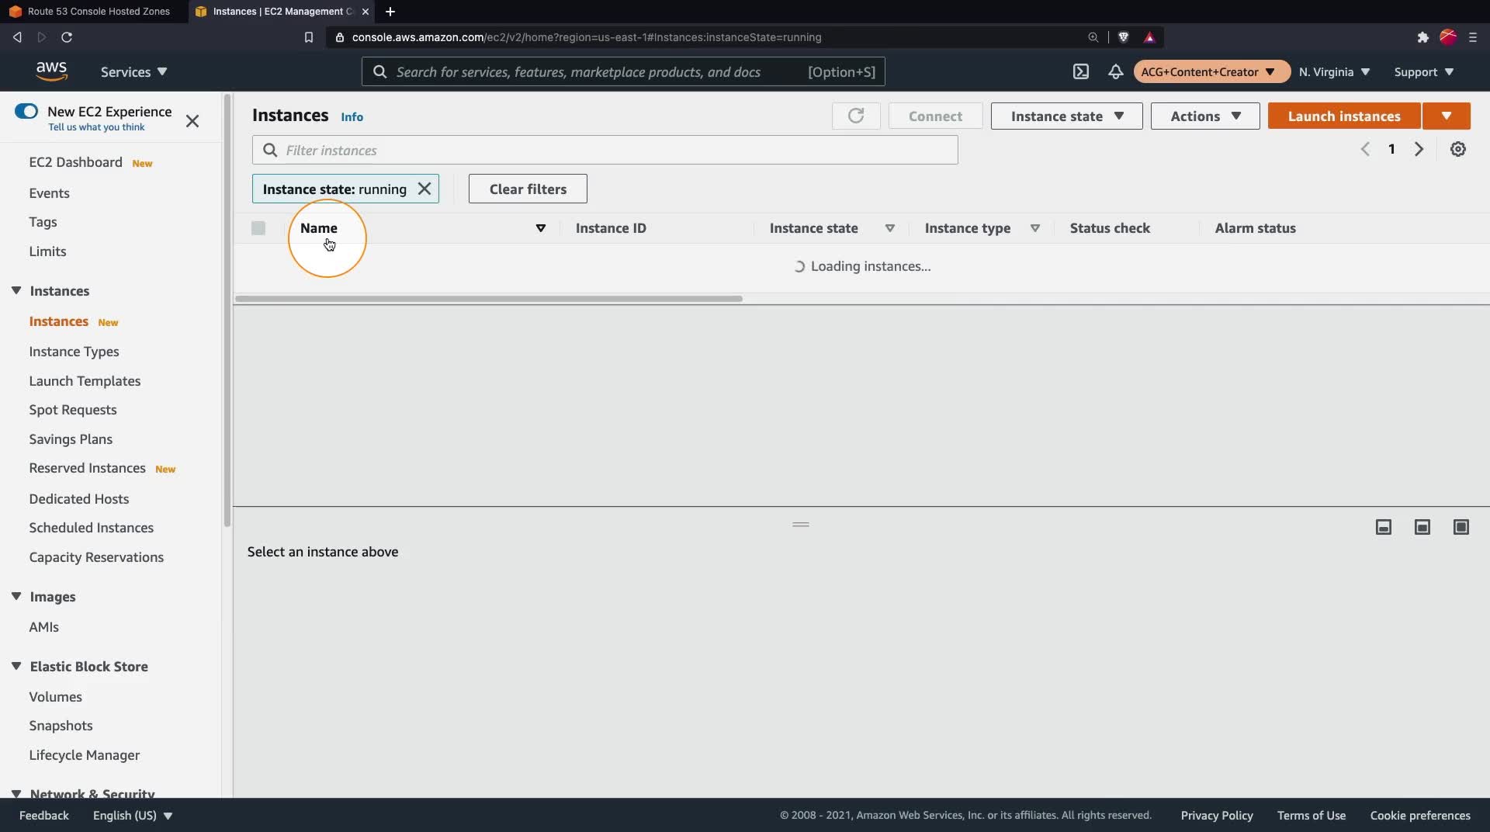Open the Support dropdown menu

pos(1424,71)
